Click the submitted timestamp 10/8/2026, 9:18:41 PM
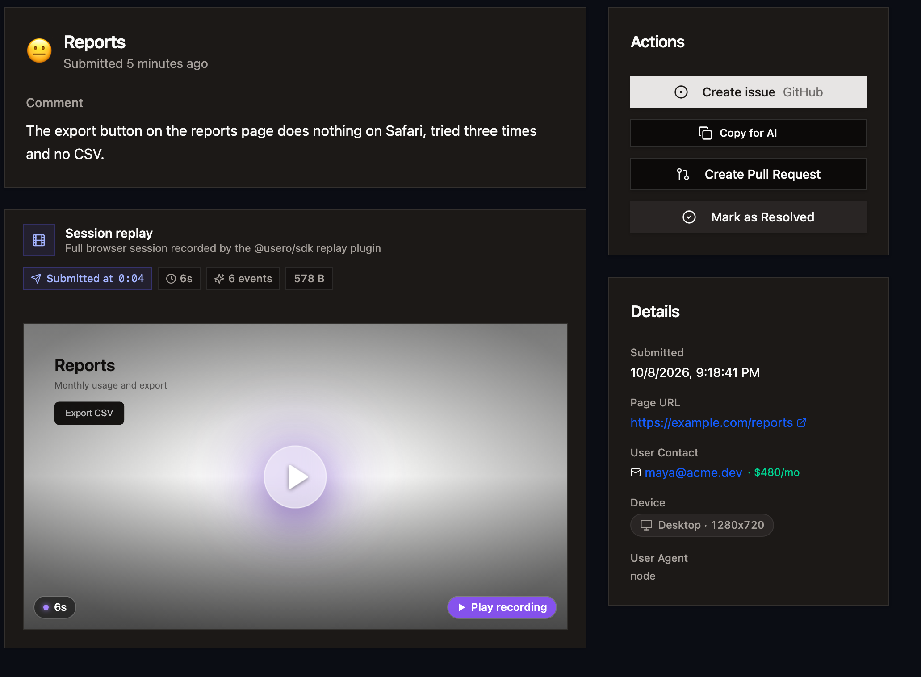 coord(695,372)
